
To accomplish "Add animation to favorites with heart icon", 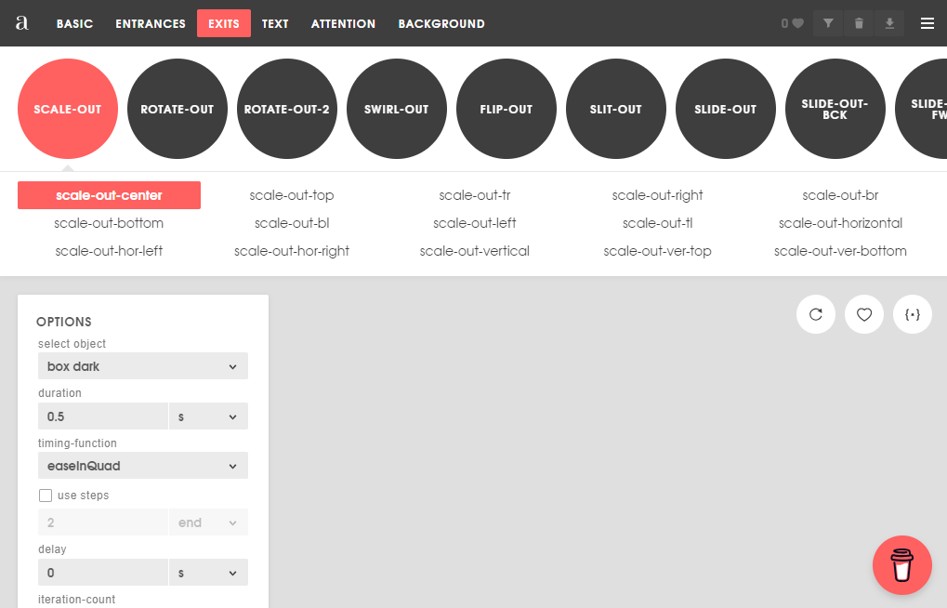I will [x=864, y=314].
